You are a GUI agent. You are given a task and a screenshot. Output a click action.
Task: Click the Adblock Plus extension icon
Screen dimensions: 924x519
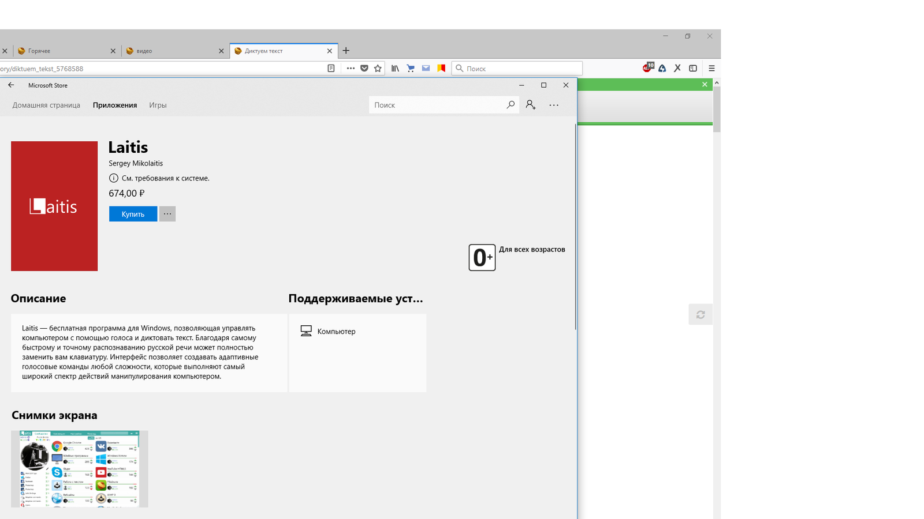click(x=647, y=68)
